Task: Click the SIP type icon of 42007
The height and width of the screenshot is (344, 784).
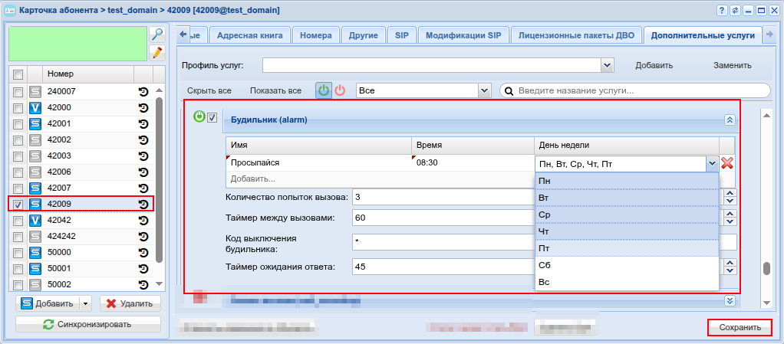Action: coord(35,188)
